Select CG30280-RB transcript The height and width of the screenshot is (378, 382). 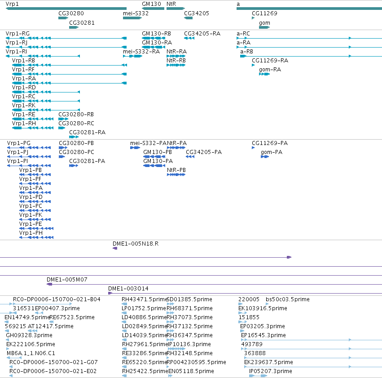coord(63,119)
